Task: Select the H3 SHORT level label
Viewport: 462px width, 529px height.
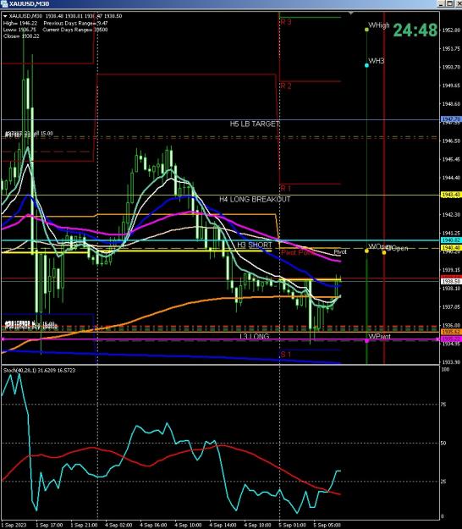Action: click(x=255, y=245)
